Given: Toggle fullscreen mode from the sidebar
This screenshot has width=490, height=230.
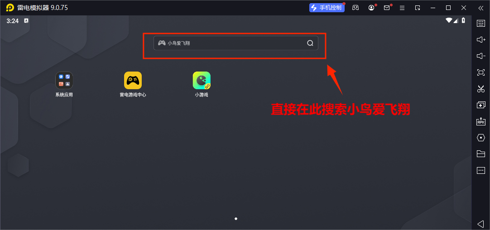Looking at the screenshot, I should (x=481, y=72).
